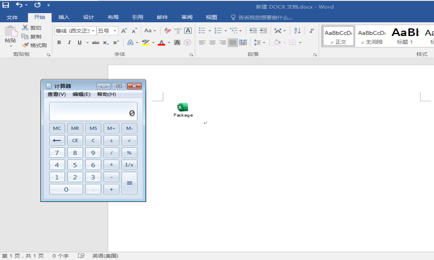Viewport: 434px width, 260px height.
Task: Expand the paste options arrow under 粘贴
Action: pos(11,46)
